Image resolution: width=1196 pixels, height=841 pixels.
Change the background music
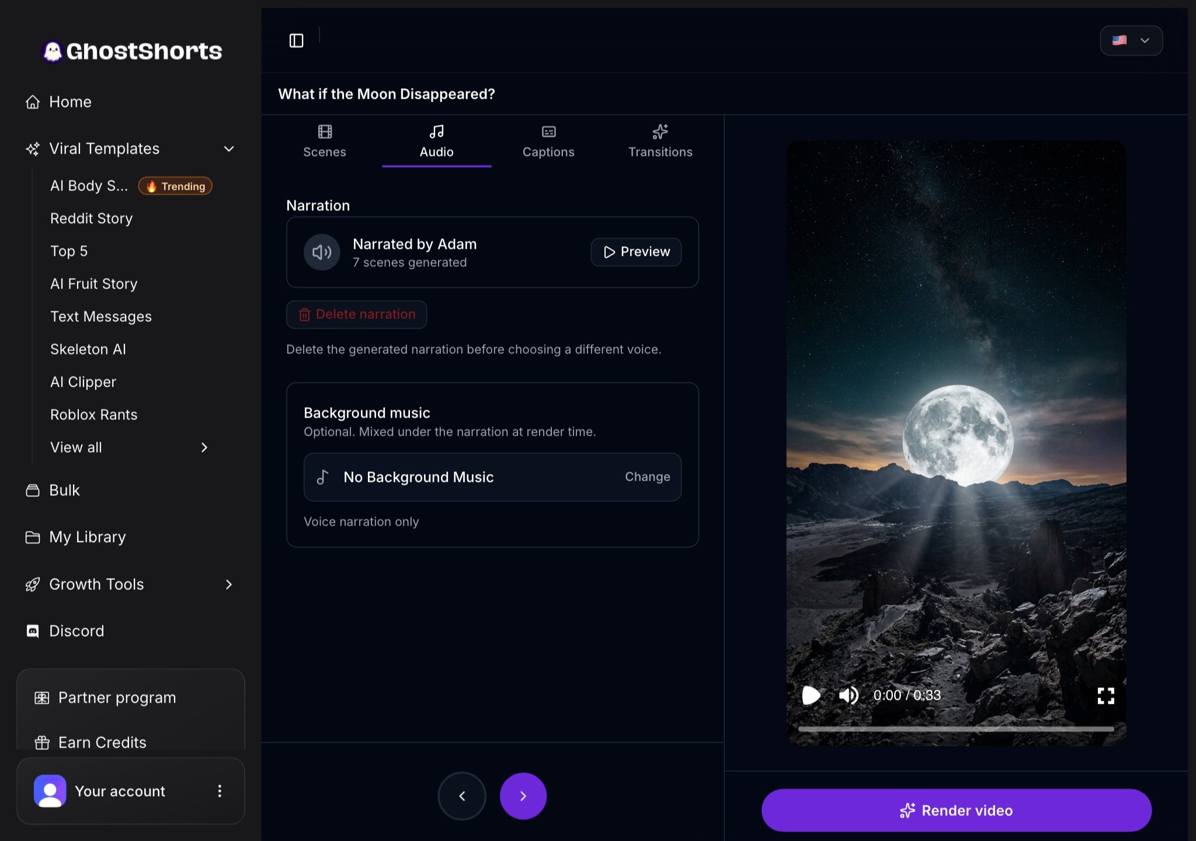[647, 477]
